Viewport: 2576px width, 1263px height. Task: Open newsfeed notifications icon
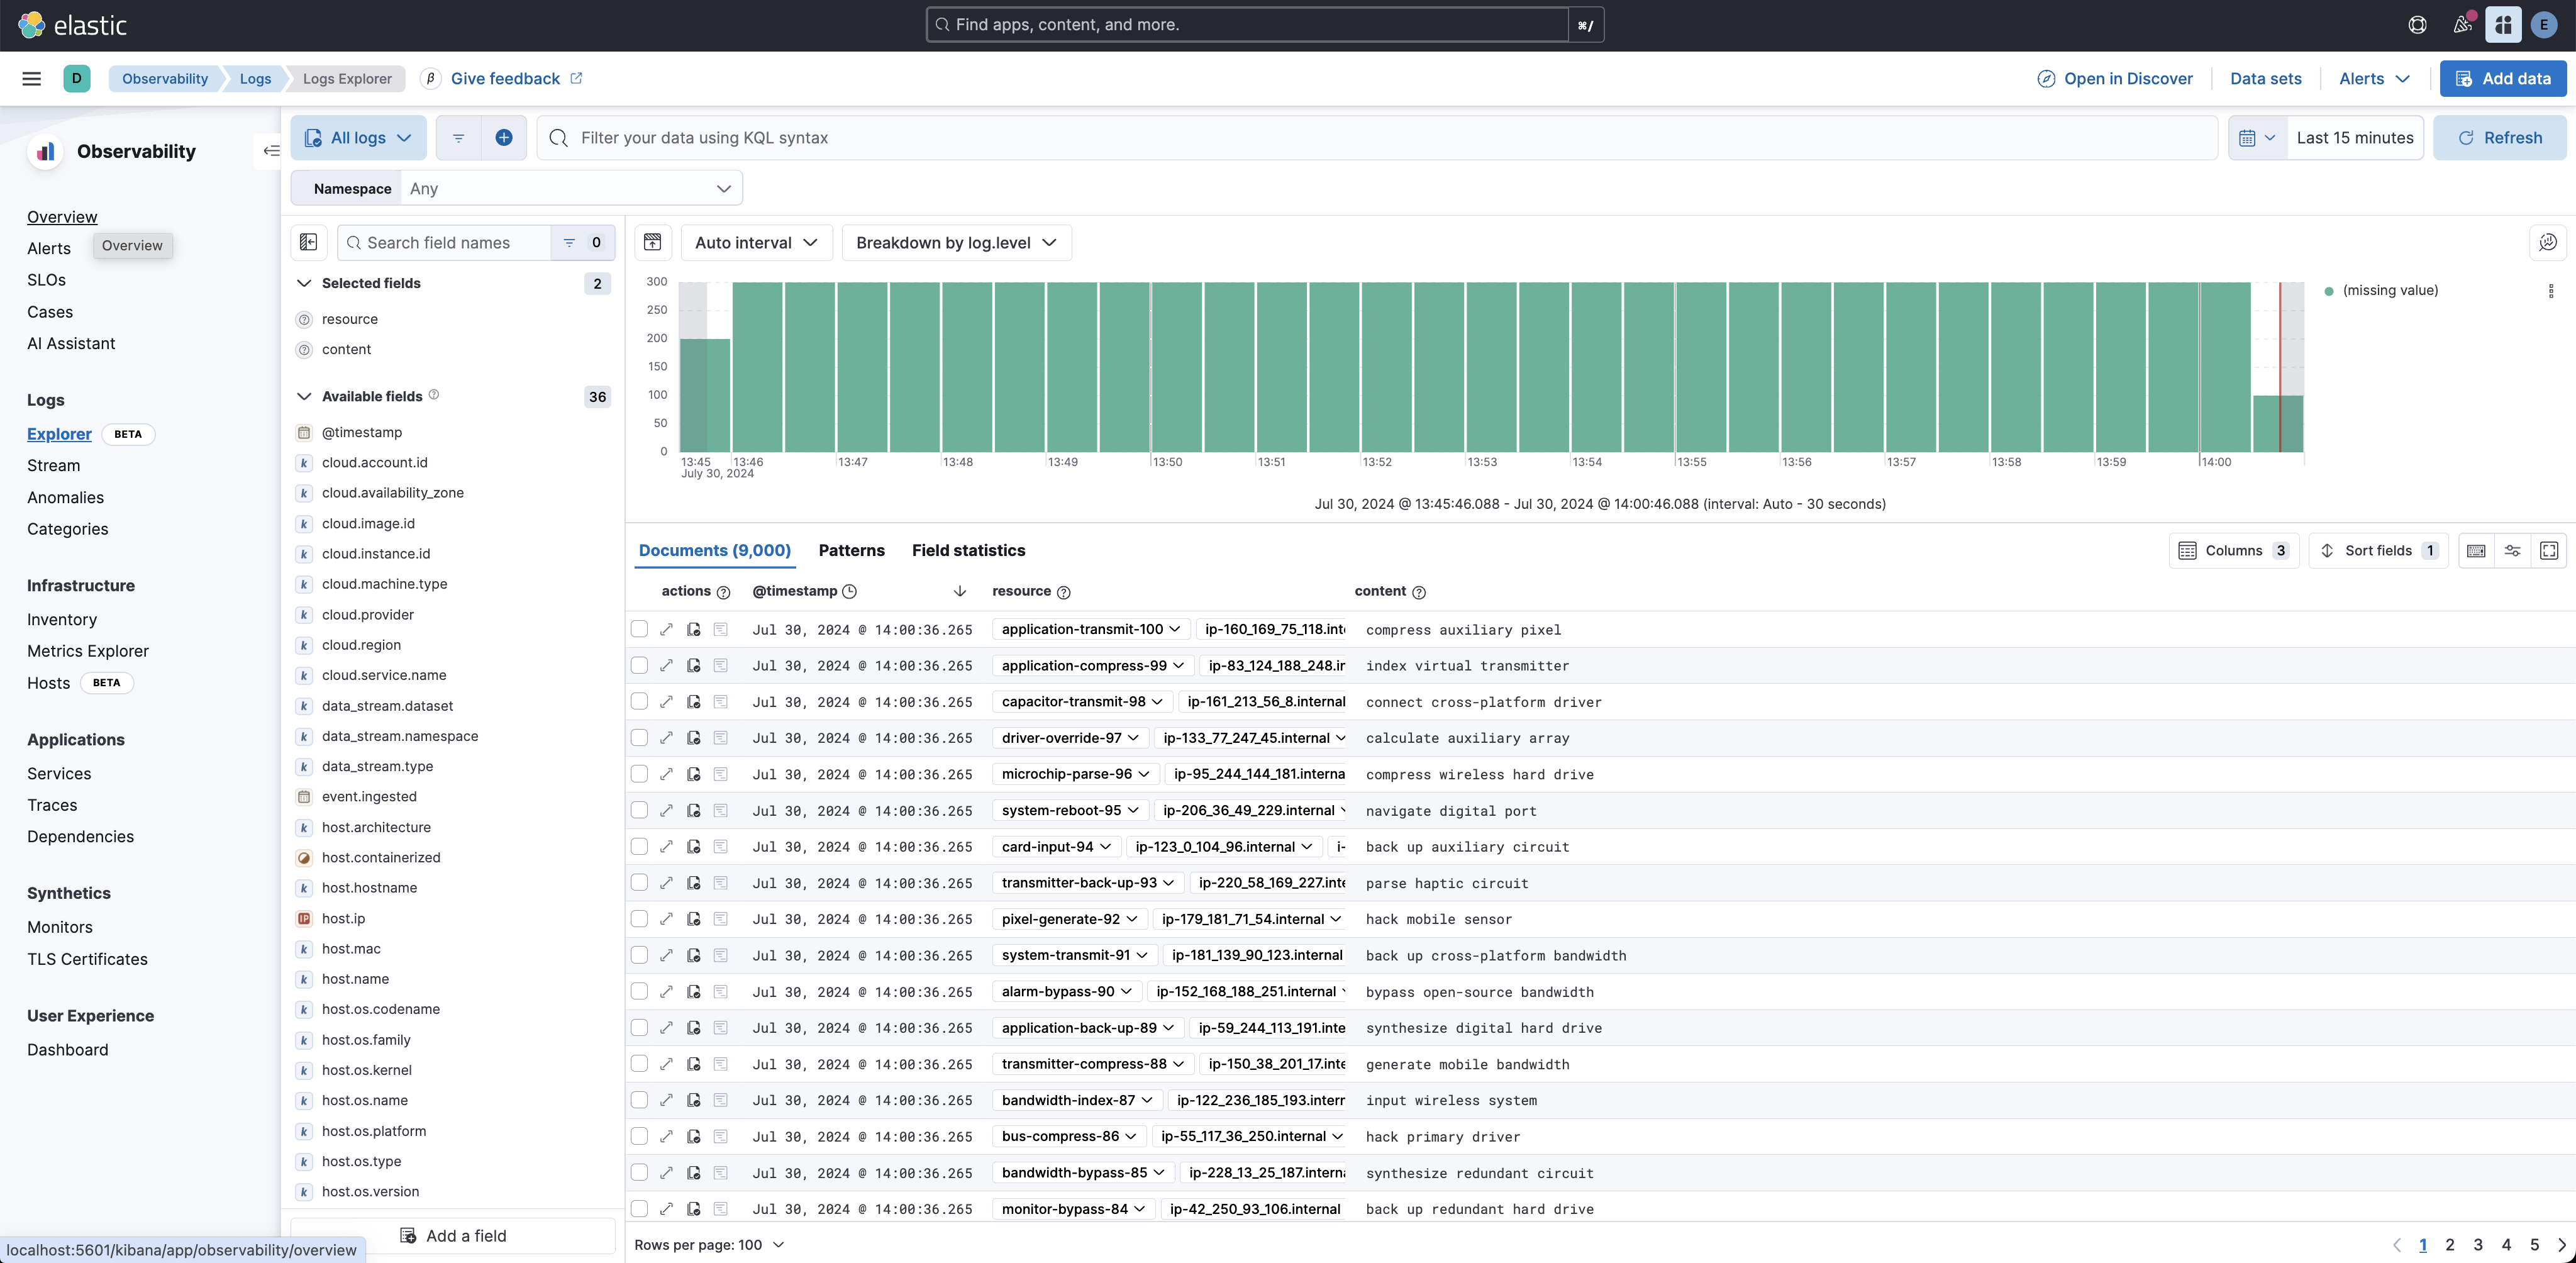[x=2462, y=25]
